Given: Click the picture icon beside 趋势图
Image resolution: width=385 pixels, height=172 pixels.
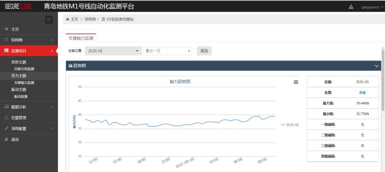Looking at the screenshot, I should point(70,66).
